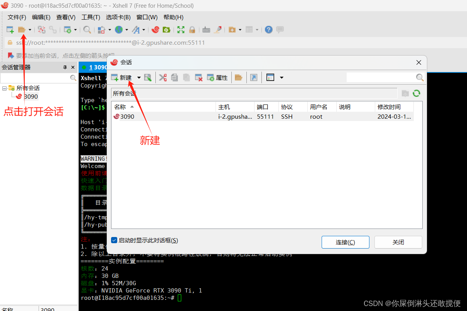Click the 连接(C) button
The width and height of the screenshot is (467, 311).
point(345,242)
